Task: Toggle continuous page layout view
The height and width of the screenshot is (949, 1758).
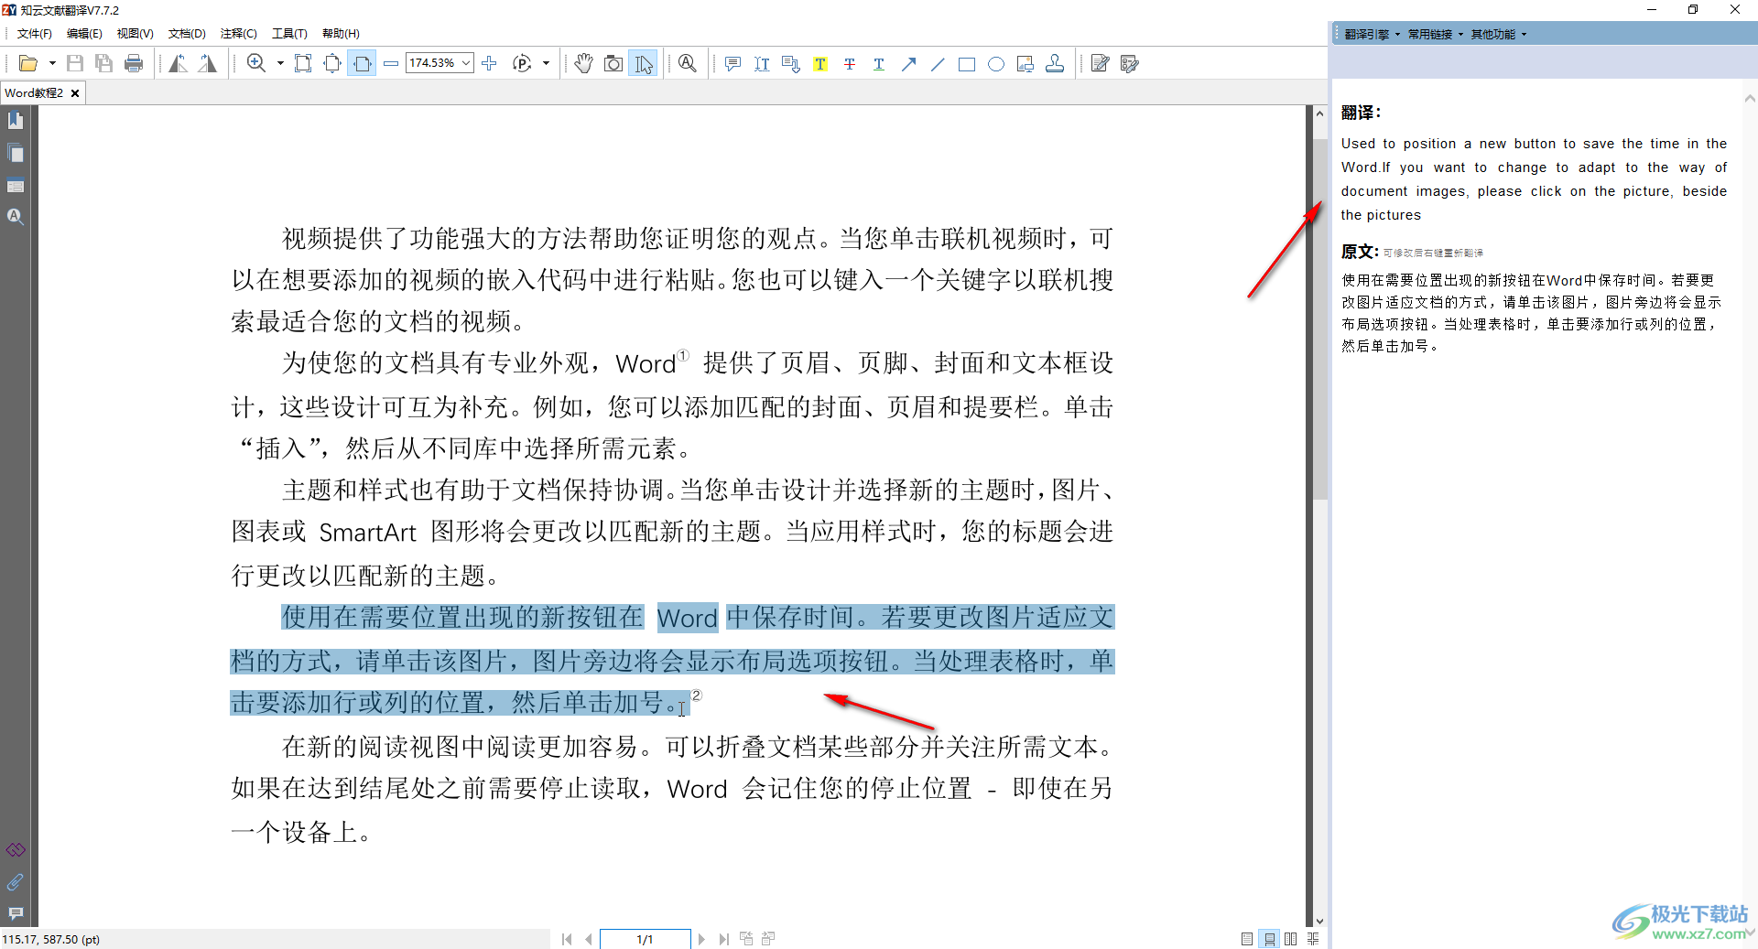Action: click(1269, 939)
